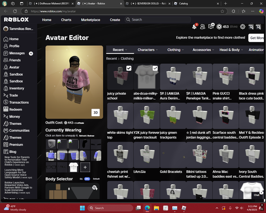
Task: Select Default in the Body Selector
Action: coord(96,179)
